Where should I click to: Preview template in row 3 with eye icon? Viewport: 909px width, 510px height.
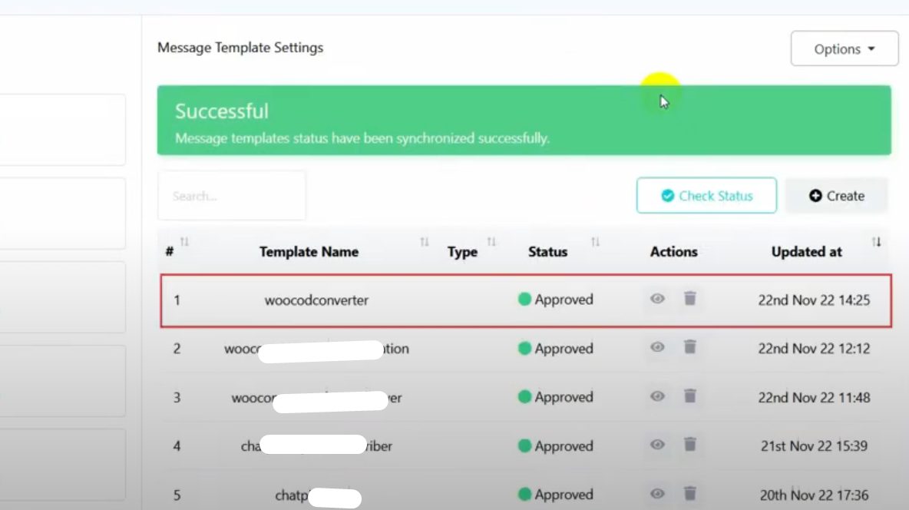click(x=657, y=396)
